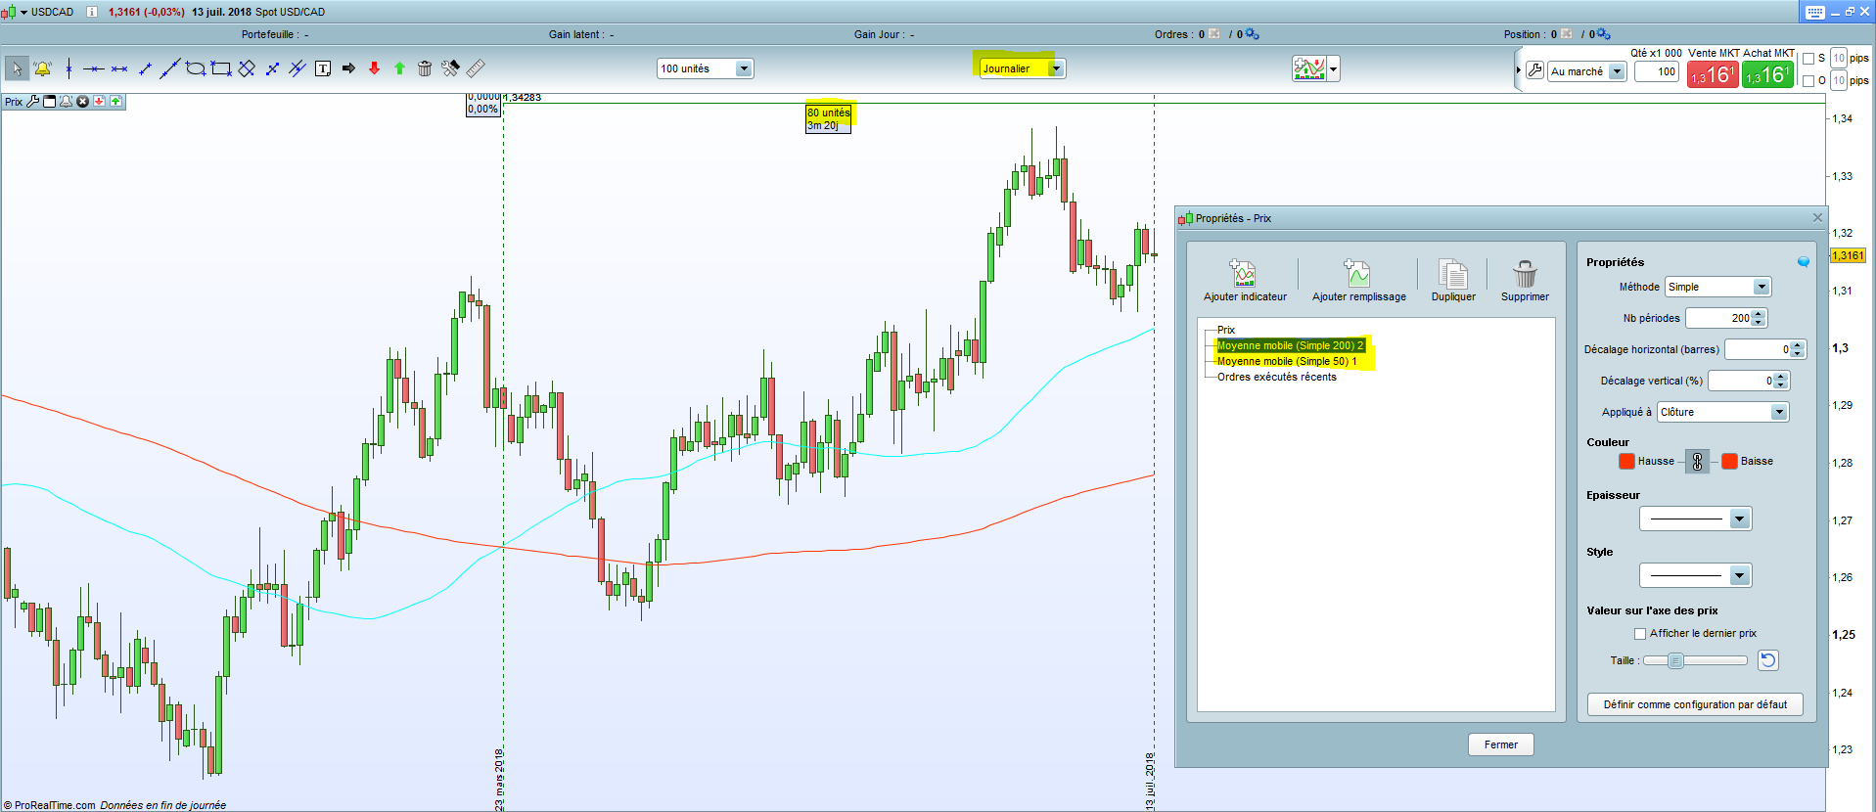Screen dimensions: 1876x812
Task: Open the Hausse color swatch
Action: click(x=1626, y=462)
